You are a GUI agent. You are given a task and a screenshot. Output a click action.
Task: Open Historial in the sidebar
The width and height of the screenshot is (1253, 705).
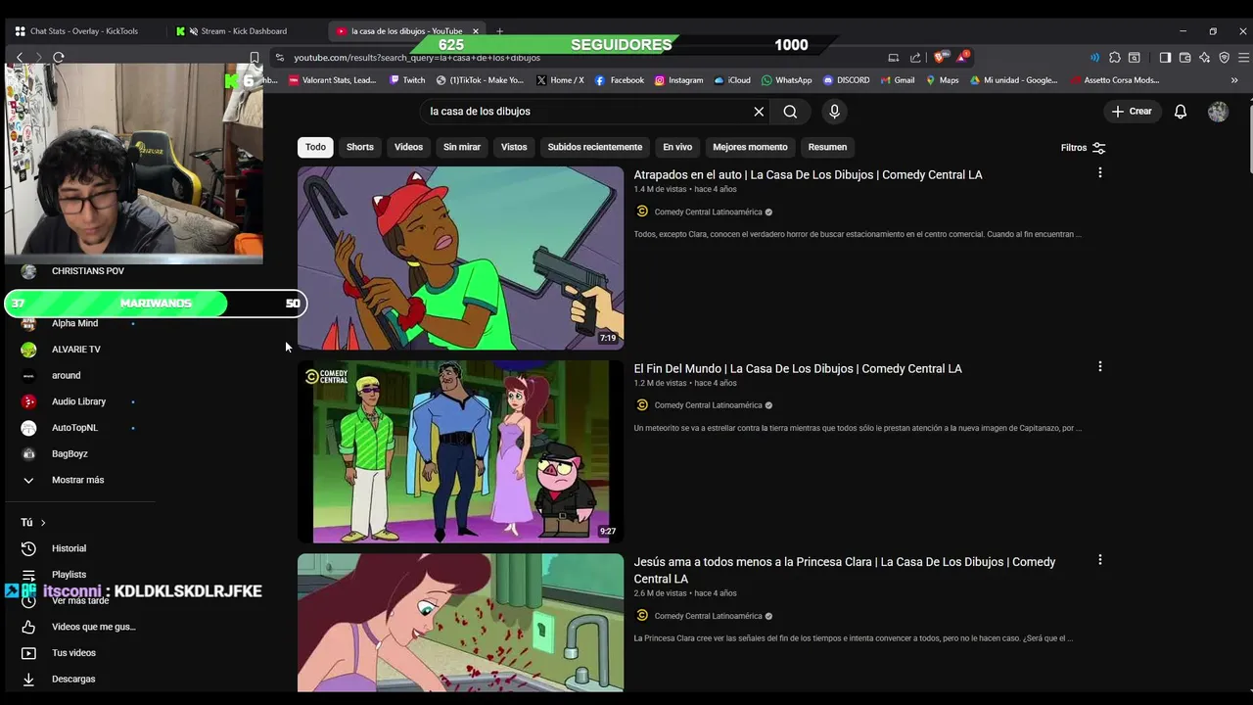69,548
